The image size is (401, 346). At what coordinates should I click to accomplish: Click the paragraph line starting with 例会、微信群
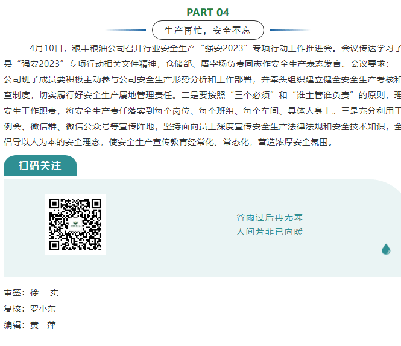202,126
